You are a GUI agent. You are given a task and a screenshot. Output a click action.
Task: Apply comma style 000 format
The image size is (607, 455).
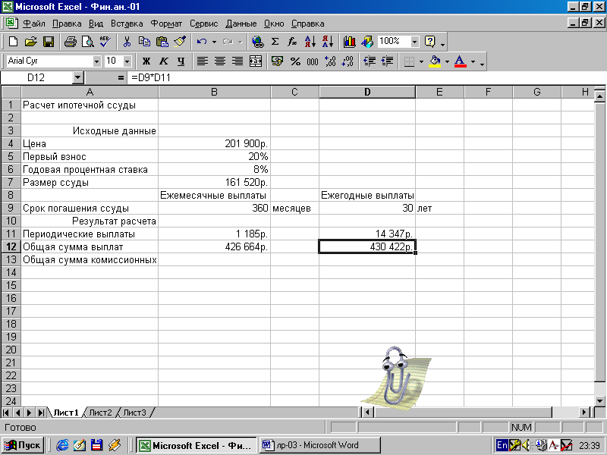[313, 61]
